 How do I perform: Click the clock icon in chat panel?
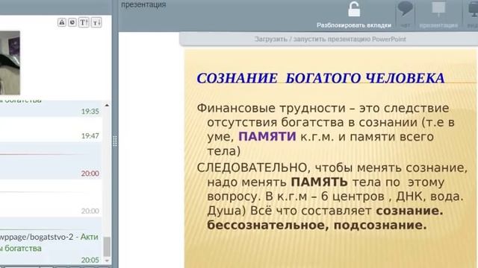click(x=72, y=22)
